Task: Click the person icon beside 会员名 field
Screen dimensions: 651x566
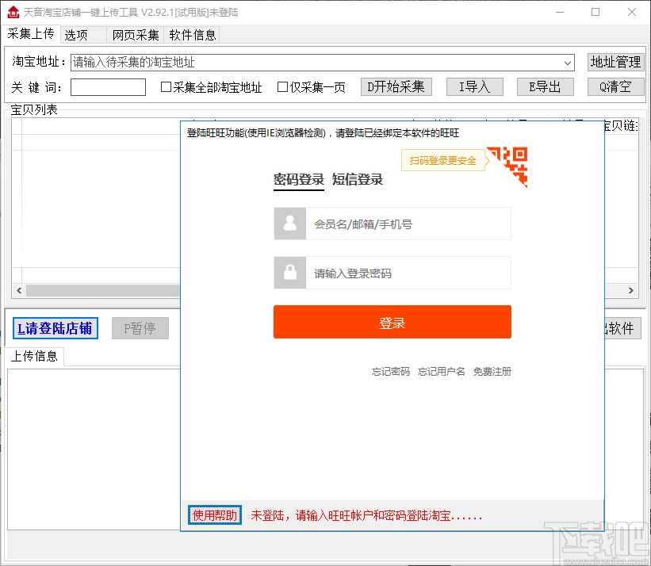Action: point(289,224)
